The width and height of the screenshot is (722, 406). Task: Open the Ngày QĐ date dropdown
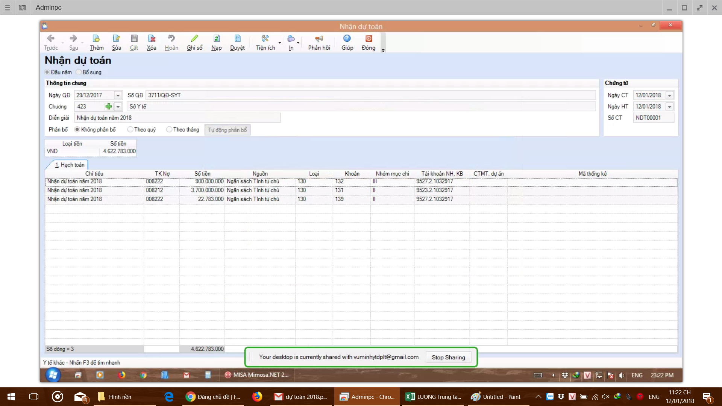[118, 95]
